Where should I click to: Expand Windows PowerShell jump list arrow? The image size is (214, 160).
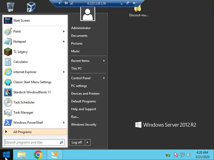[64, 123]
